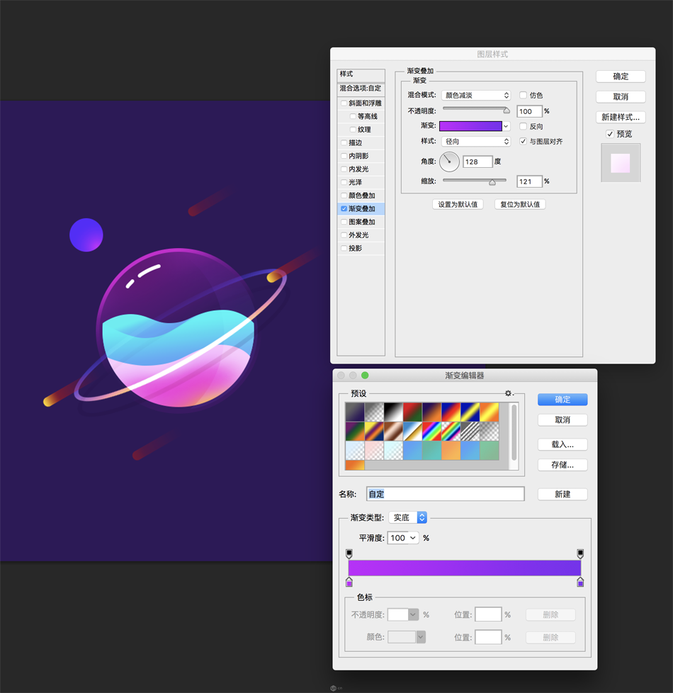Click the 不透明度 opacity slider handle
The image size is (673, 693).
[507, 110]
